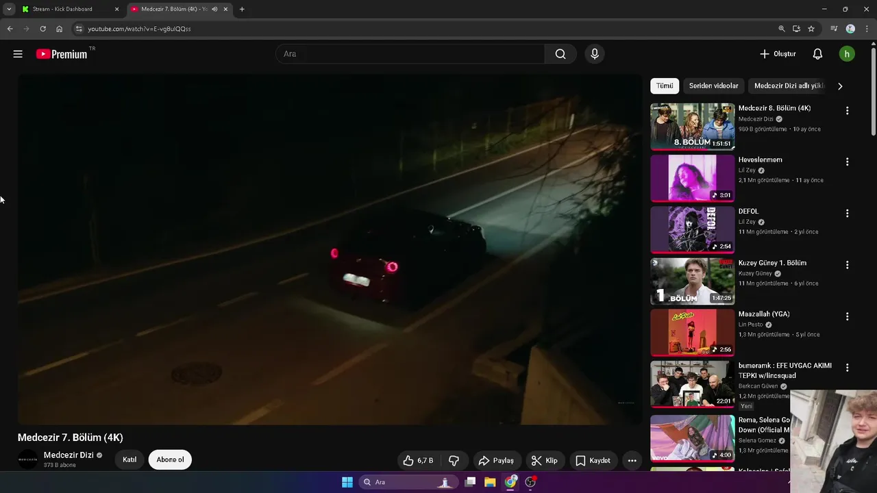Reload the page in browser toolbar
This screenshot has height=493, width=877.
(x=42, y=29)
